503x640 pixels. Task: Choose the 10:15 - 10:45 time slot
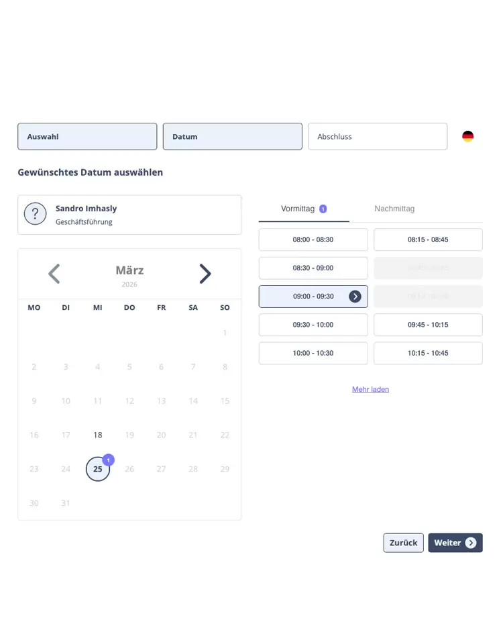428,353
